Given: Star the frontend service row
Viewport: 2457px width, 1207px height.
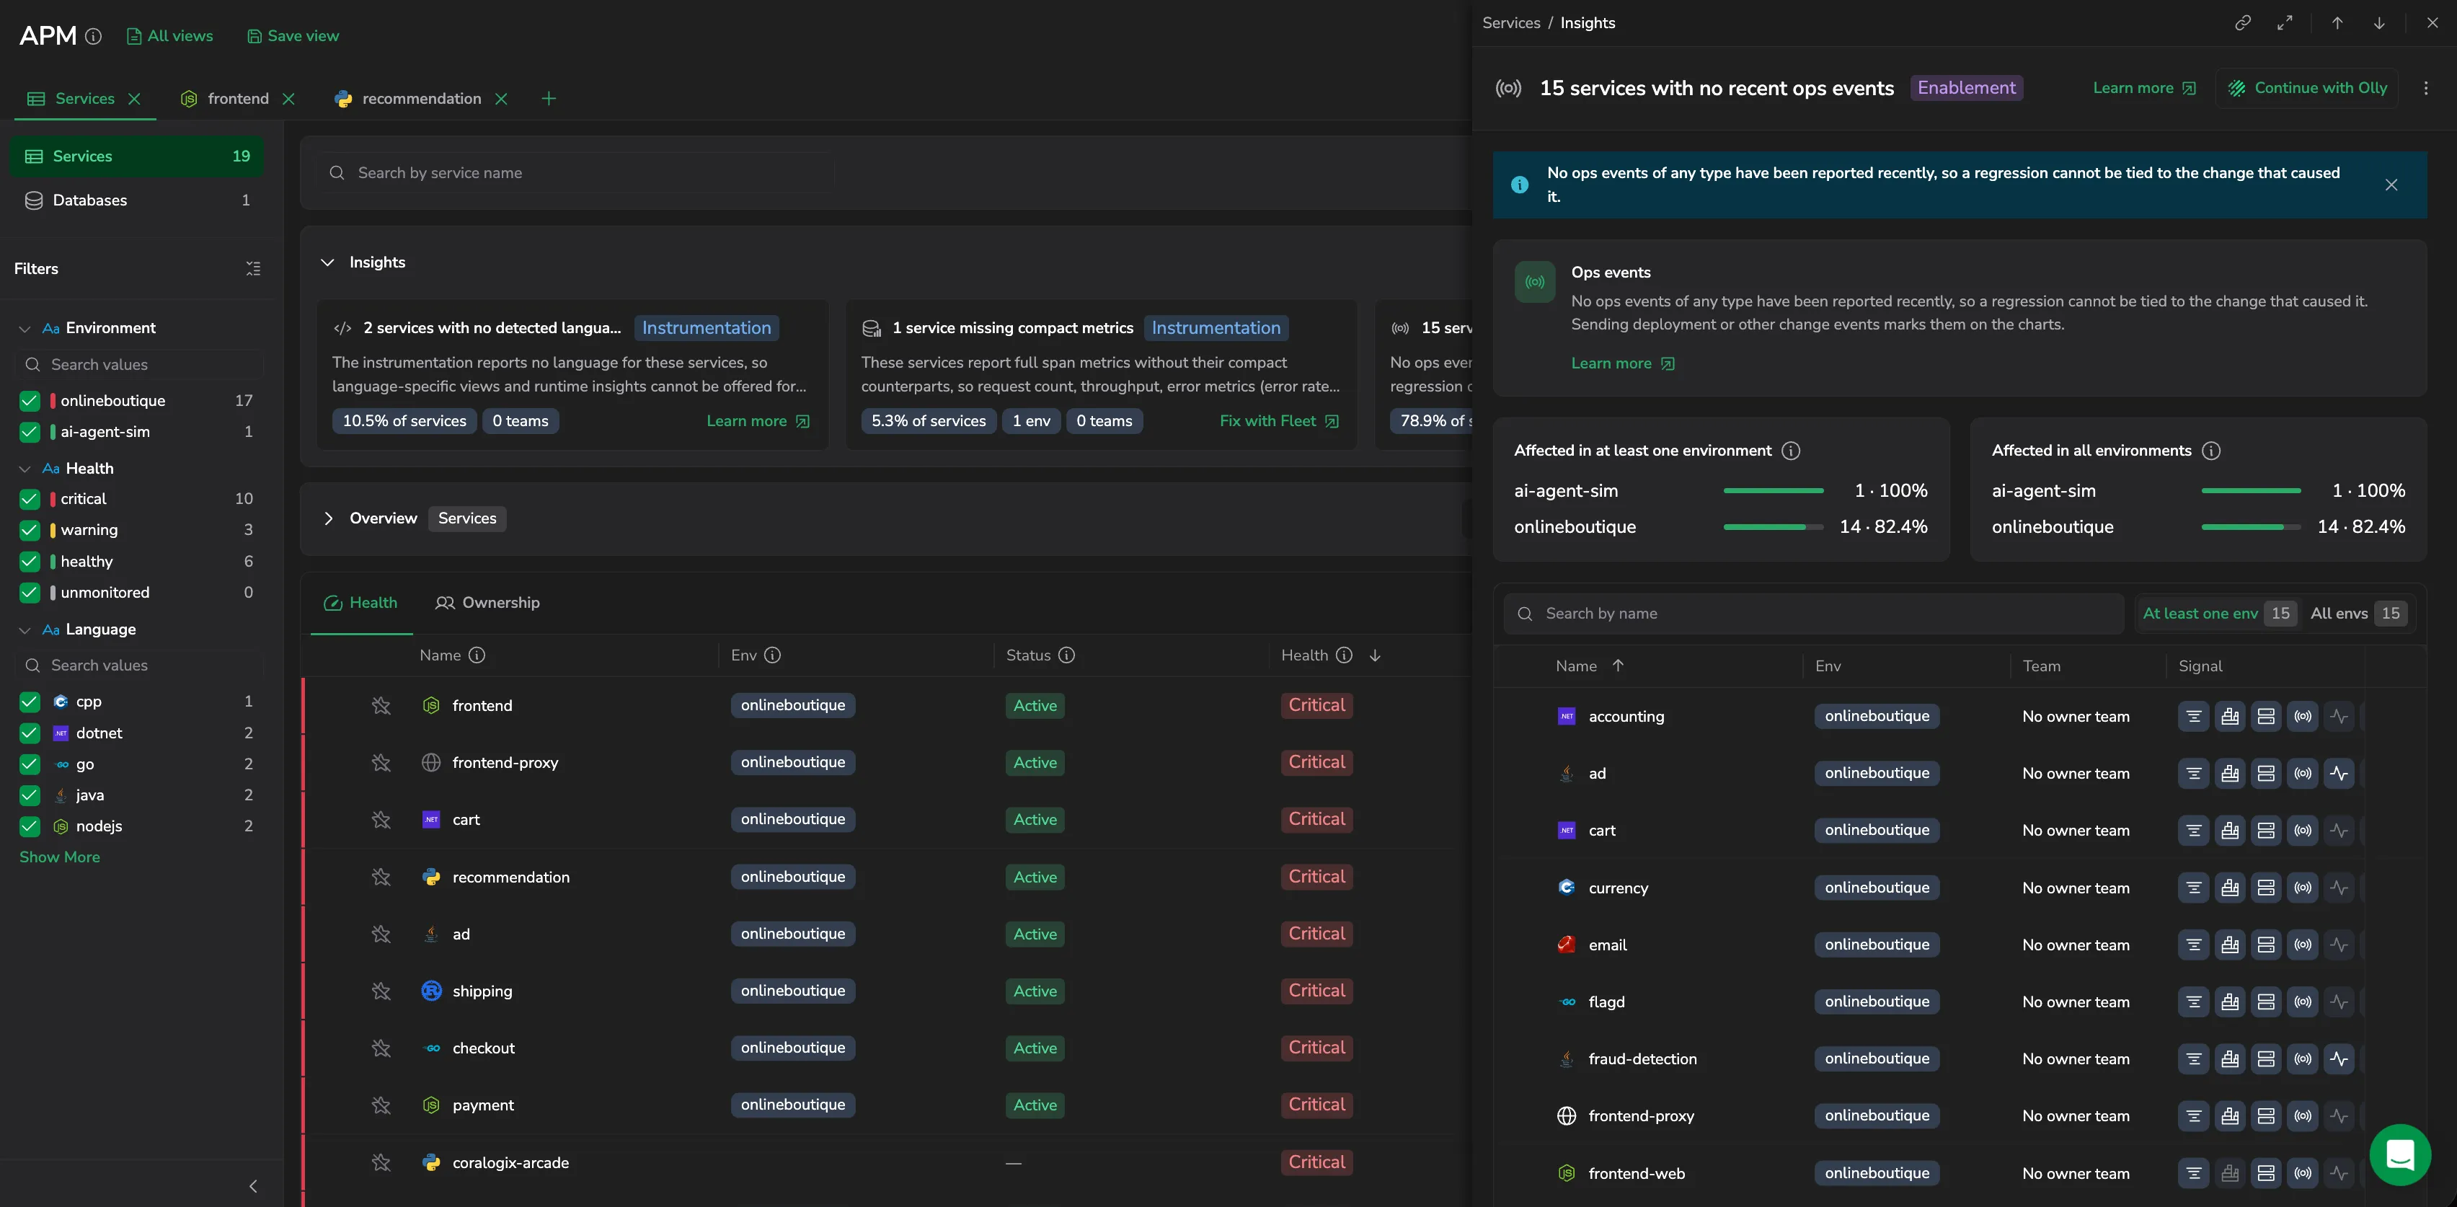Looking at the screenshot, I should point(381,705).
